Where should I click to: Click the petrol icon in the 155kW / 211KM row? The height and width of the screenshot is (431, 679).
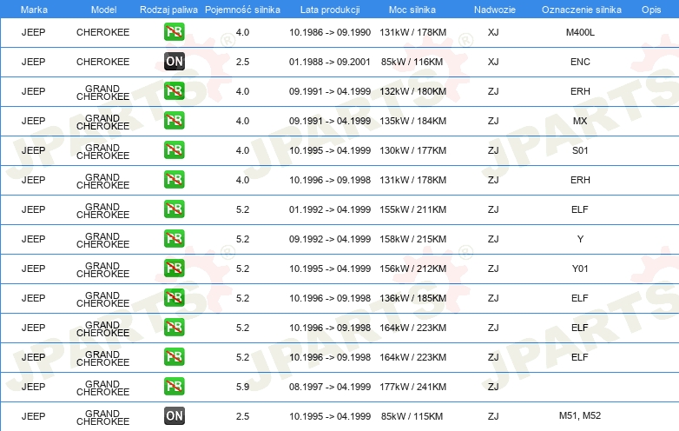click(174, 209)
